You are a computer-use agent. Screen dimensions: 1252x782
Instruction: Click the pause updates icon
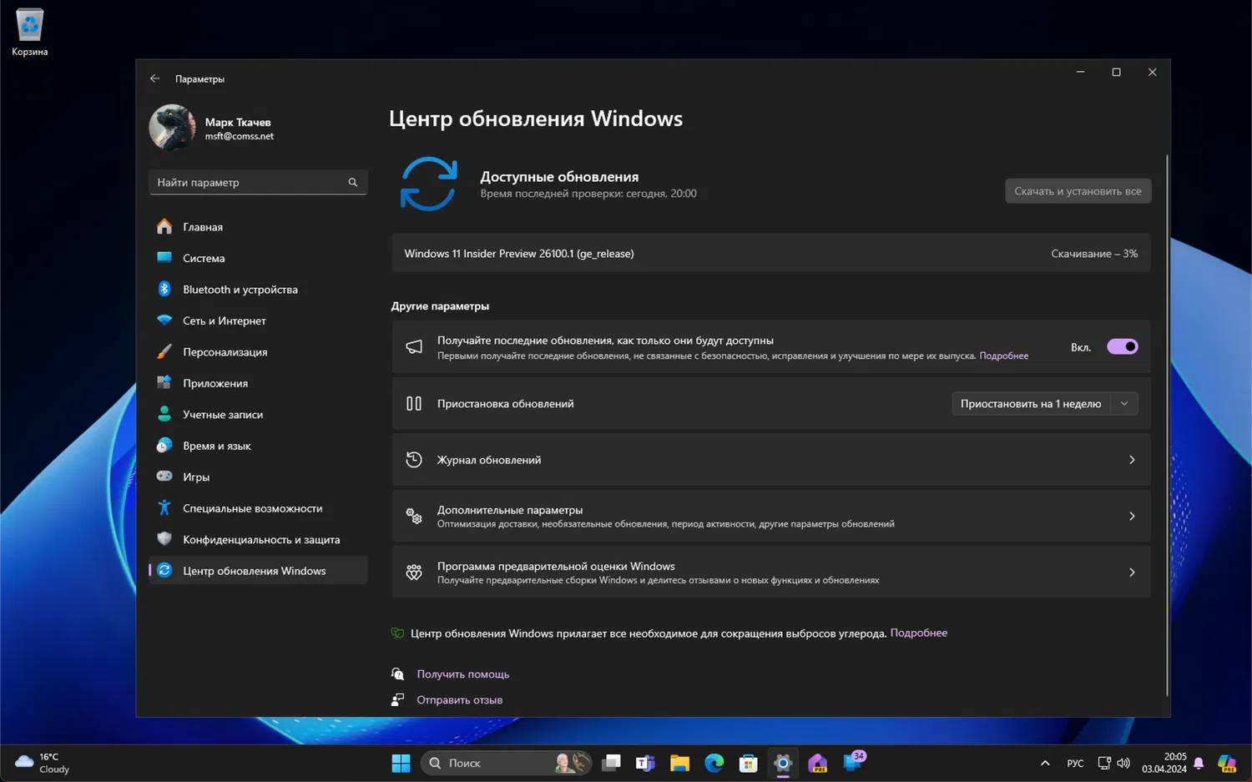(x=414, y=403)
